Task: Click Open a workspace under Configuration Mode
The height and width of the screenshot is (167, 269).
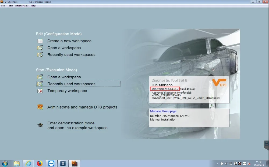Action: point(64,48)
